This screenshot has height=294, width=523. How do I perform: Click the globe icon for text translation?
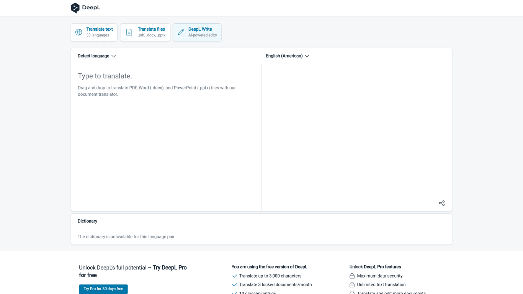tap(79, 32)
